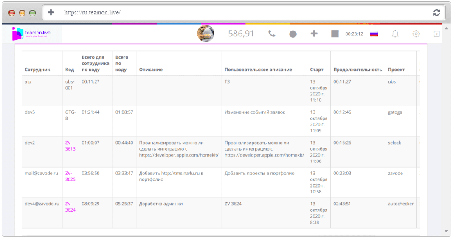Stop the timer with the square icon

pos(335,34)
